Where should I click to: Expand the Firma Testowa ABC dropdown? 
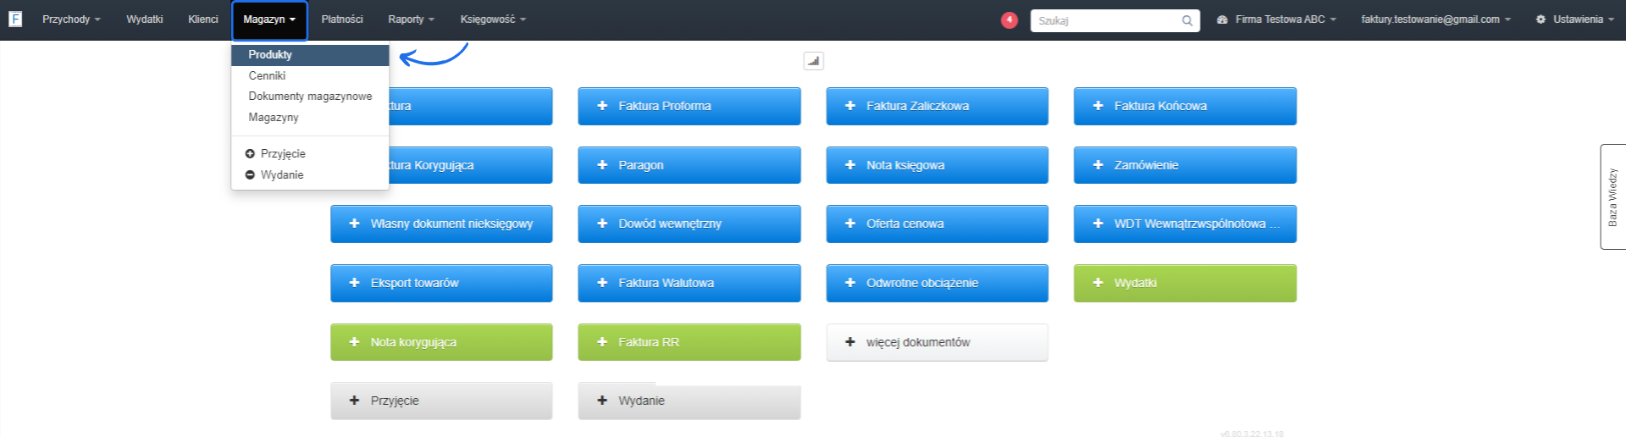coord(1276,19)
